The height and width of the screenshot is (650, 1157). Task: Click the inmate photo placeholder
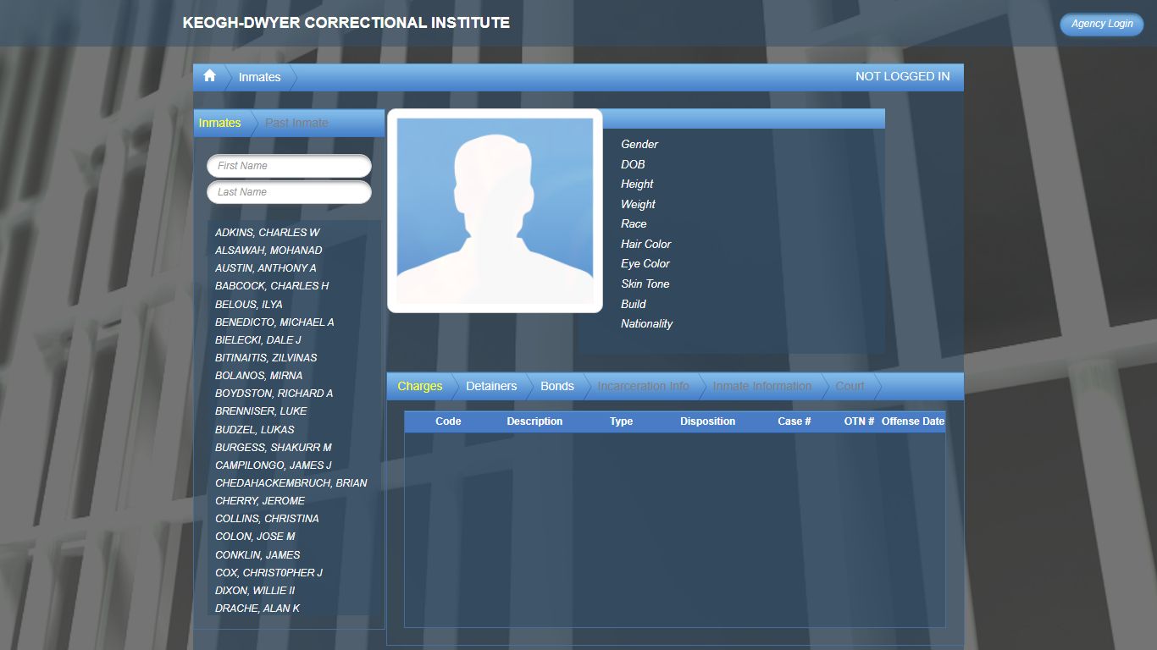click(x=495, y=211)
